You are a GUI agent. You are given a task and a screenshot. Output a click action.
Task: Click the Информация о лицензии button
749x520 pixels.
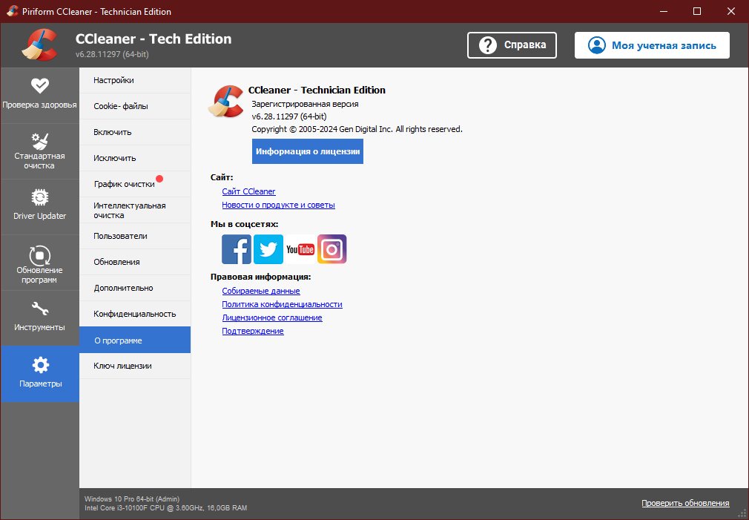pyautogui.click(x=308, y=151)
